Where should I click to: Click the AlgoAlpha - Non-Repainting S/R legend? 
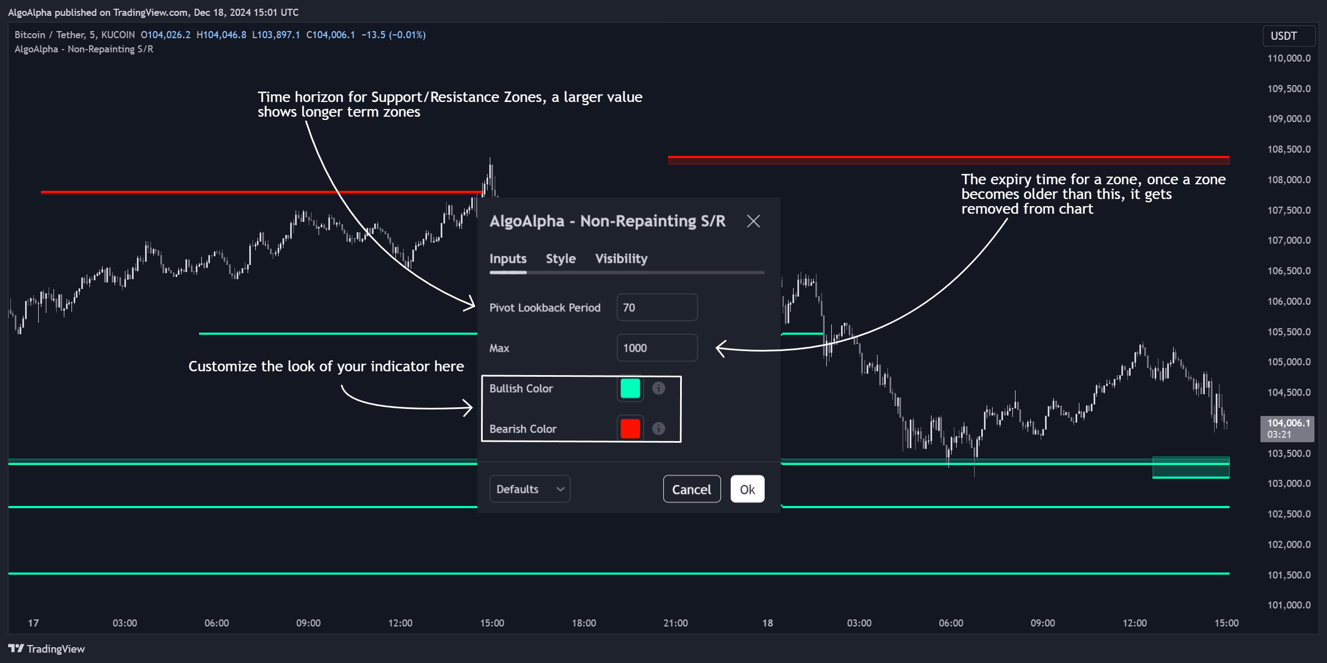click(x=83, y=49)
